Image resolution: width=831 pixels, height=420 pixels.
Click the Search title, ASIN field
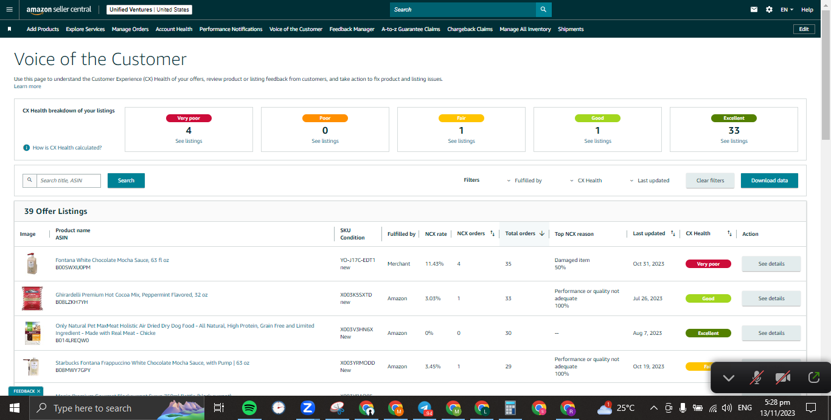click(x=68, y=181)
